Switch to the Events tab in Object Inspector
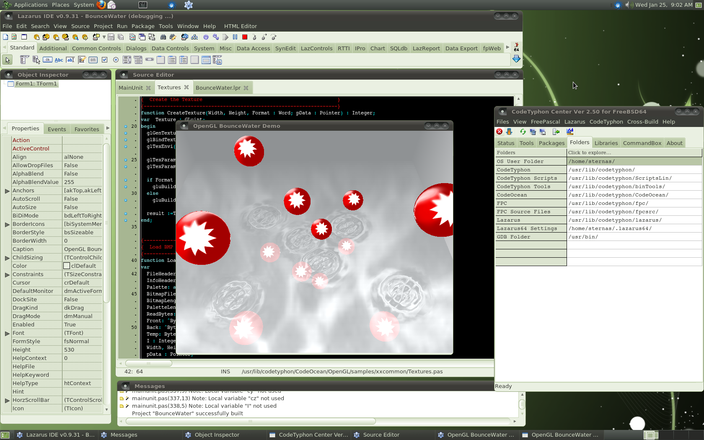The image size is (704, 440). click(x=57, y=129)
